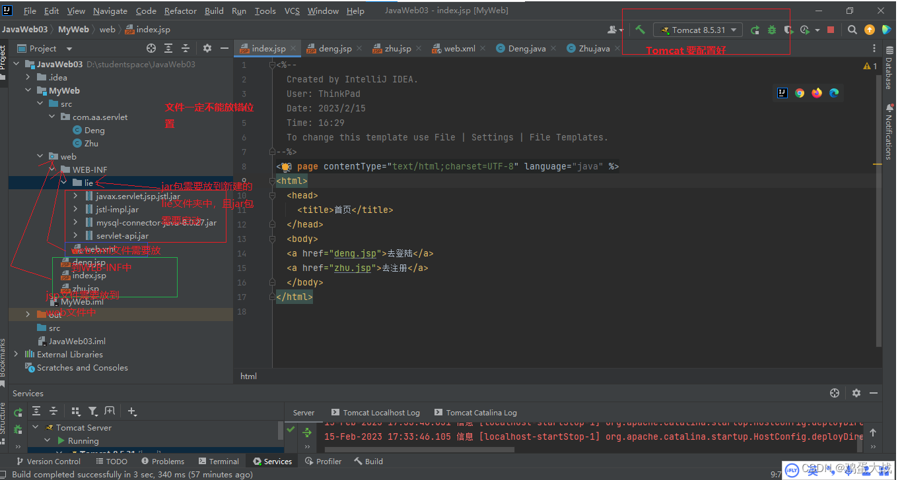
Task: Toggle the filter funnel in Services toolbar
Action: click(94, 411)
